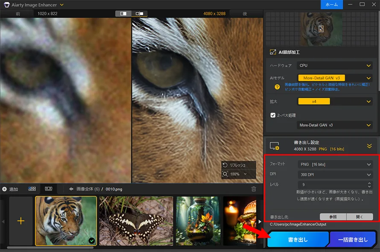Click the 追加 add icon
Image resolution: width=380 pixels, height=252 pixels.
tap(4, 189)
